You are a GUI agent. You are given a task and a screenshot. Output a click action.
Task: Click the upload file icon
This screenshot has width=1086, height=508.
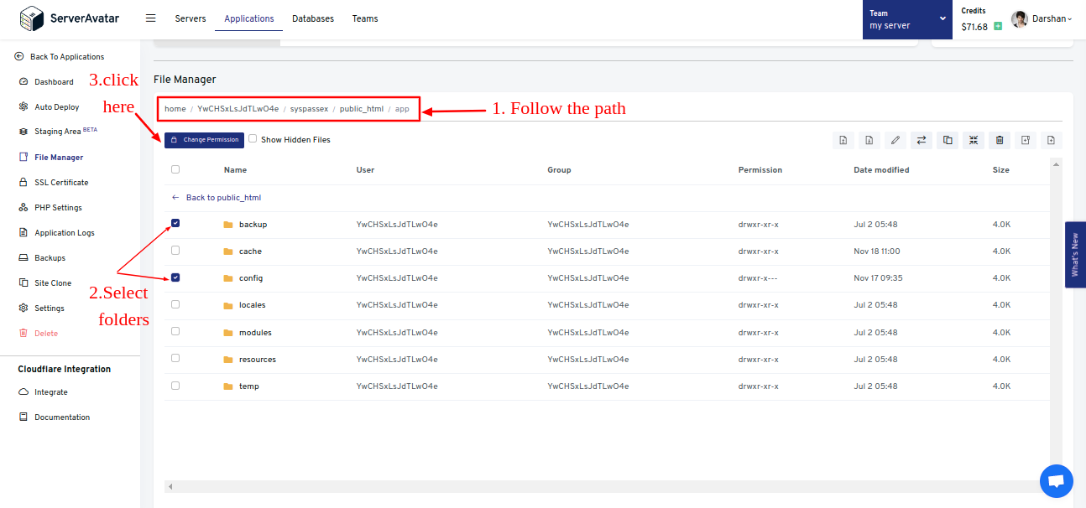click(x=843, y=140)
